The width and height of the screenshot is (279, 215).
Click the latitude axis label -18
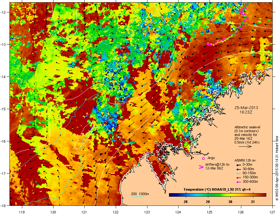[3, 206]
